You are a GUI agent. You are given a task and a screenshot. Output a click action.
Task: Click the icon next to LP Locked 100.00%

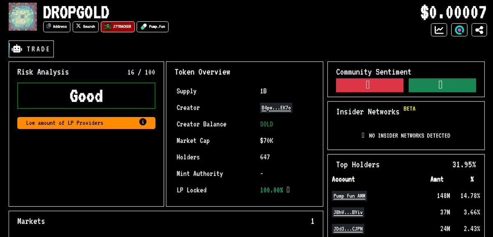tap(288, 190)
